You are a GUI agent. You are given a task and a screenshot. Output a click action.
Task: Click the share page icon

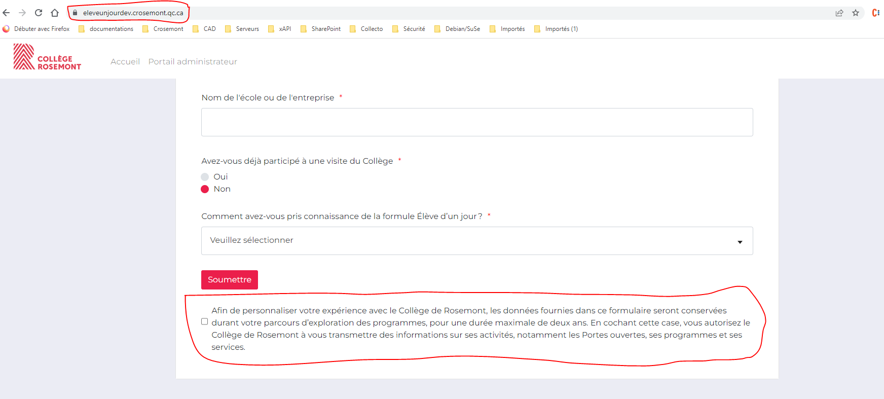839,13
